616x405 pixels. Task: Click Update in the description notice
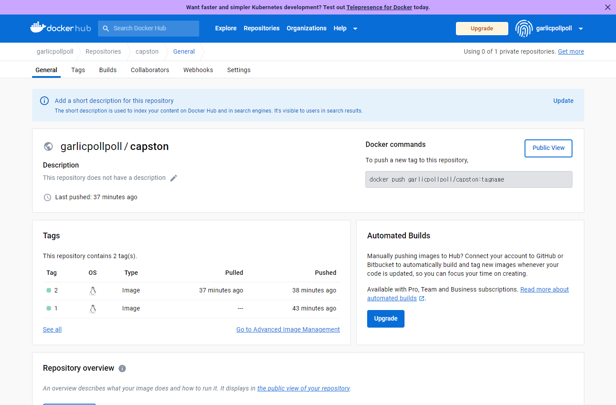coord(563,101)
